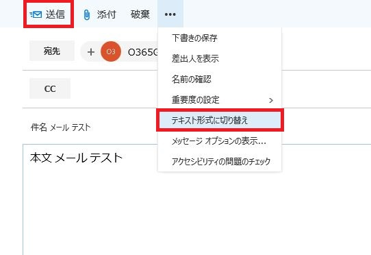Click the 送信 send button
This screenshot has width=371, height=255.
pos(49,14)
